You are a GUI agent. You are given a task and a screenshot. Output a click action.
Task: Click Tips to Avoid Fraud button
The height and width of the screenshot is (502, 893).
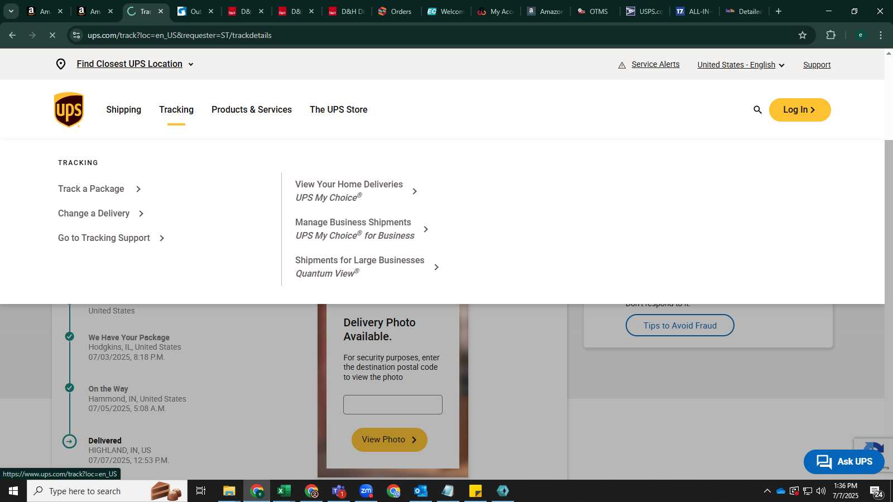[x=680, y=325]
